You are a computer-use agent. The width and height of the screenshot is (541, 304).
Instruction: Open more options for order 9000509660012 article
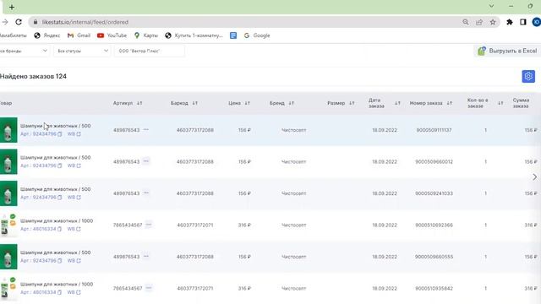click(x=146, y=161)
